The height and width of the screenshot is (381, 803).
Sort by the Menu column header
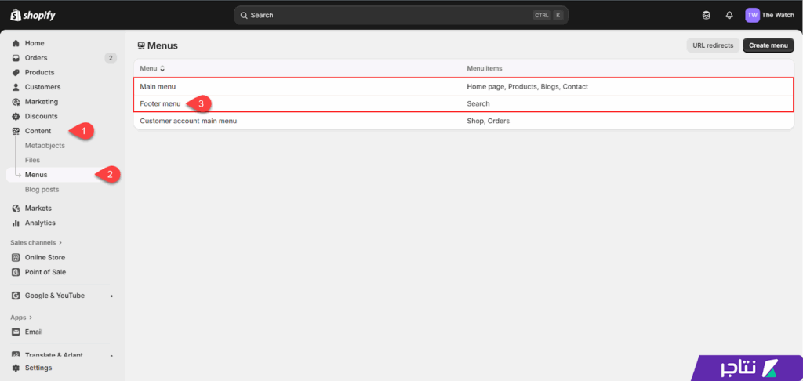pyautogui.click(x=152, y=68)
